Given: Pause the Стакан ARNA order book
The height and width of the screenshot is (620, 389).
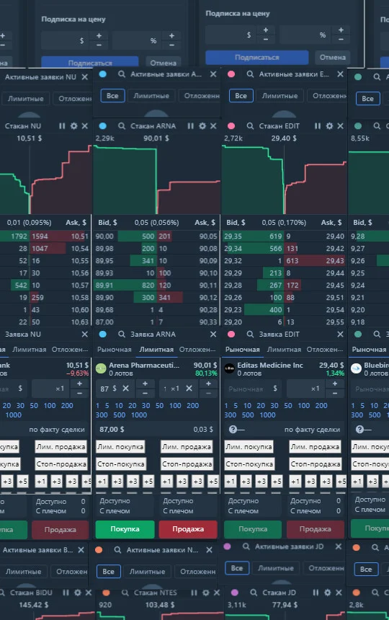Looking at the screenshot, I should [x=190, y=125].
